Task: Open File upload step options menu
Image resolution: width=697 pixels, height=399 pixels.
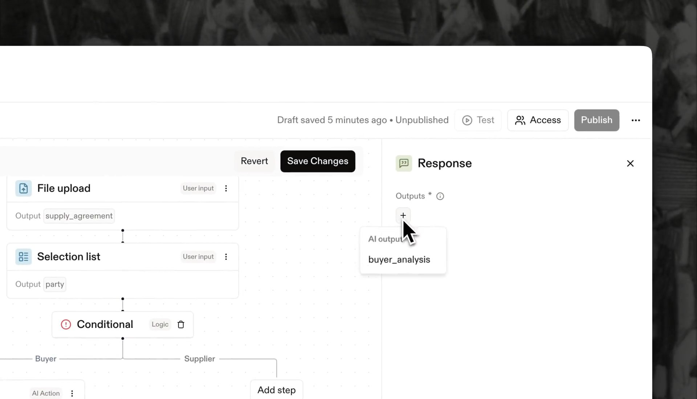Action: pyautogui.click(x=226, y=188)
